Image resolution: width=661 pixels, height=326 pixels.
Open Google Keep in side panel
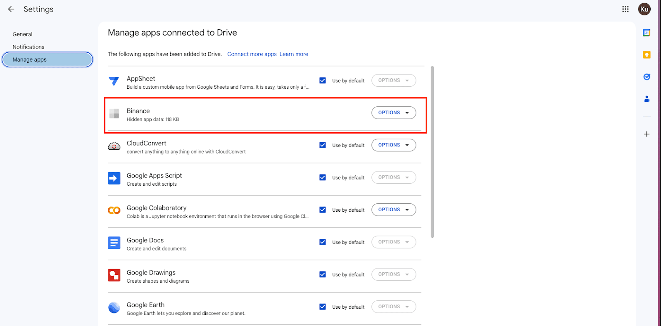[647, 55]
